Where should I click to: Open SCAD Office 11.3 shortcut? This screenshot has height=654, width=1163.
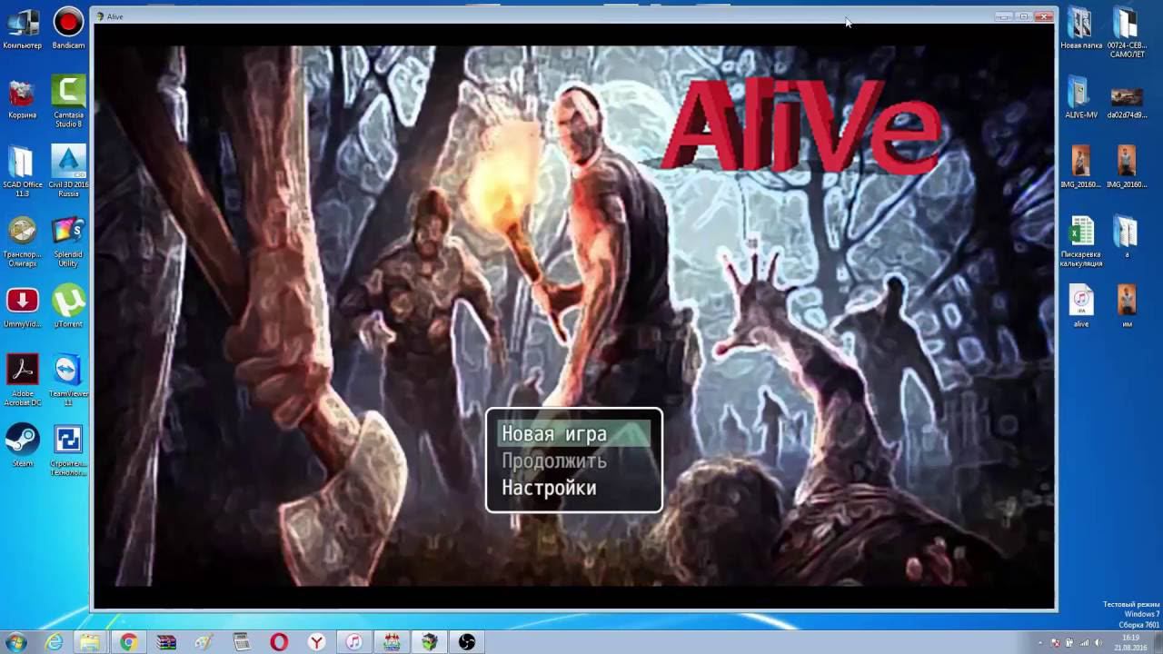pyautogui.click(x=22, y=172)
